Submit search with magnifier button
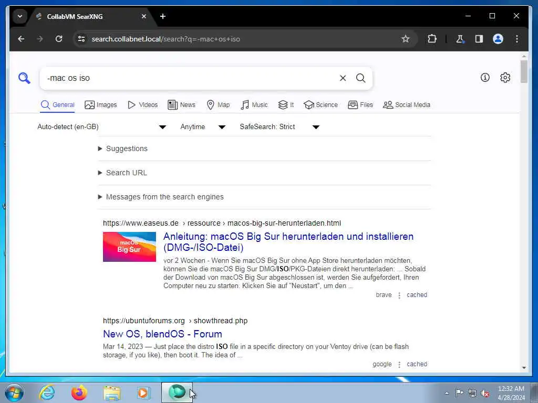The height and width of the screenshot is (403, 538). (360, 78)
